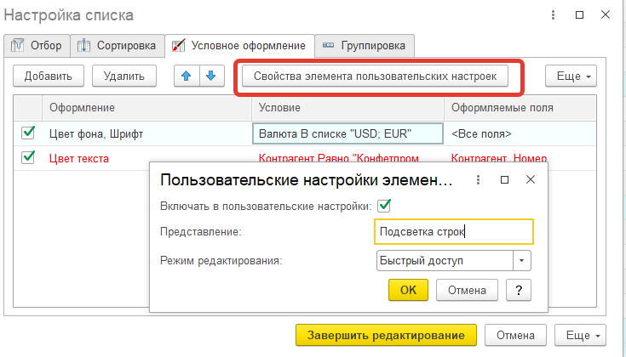Move selected rule down with blue arrow
Image resolution: width=626 pixels, height=357 pixels.
(211, 76)
